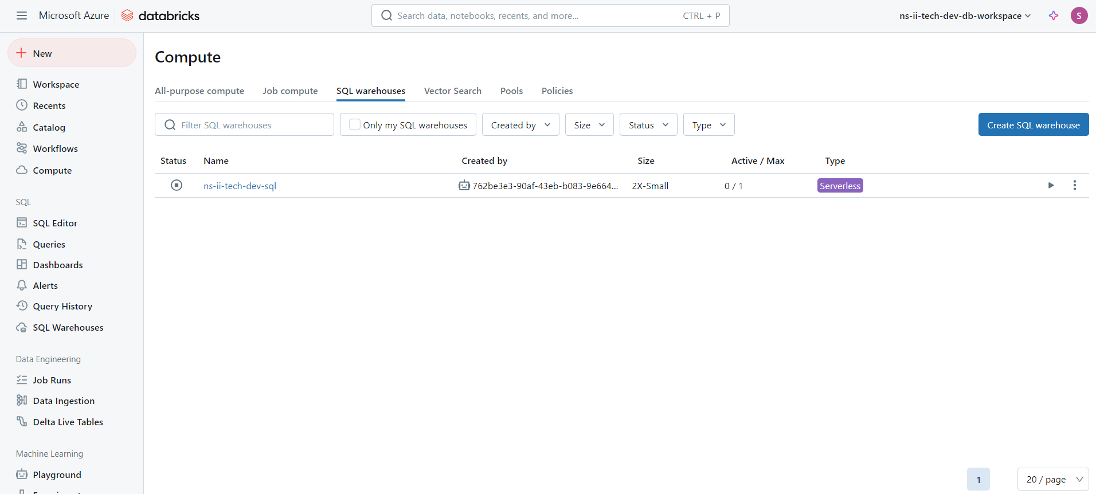Go to pagination page 1
This screenshot has width=1096, height=494.
978,479
